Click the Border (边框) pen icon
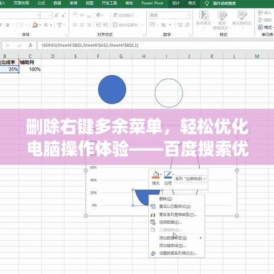The height and width of the screenshot is (274, 274). [168, 175]
